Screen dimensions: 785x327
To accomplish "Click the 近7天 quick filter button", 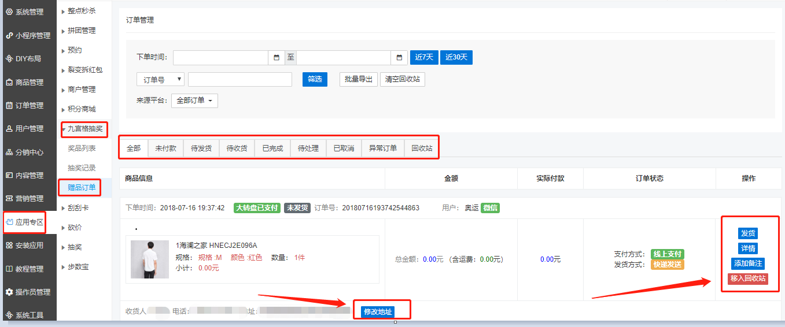I will [424, 58].
